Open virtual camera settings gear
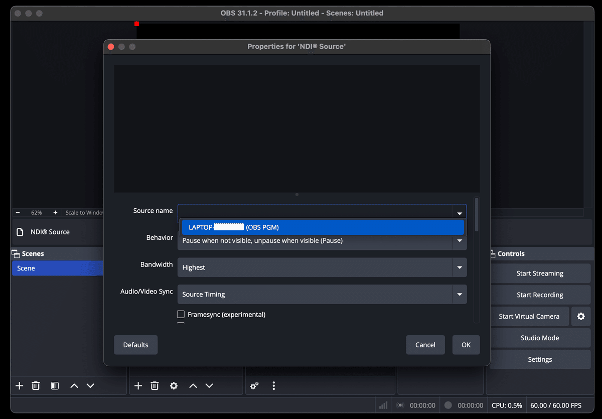 581,316
